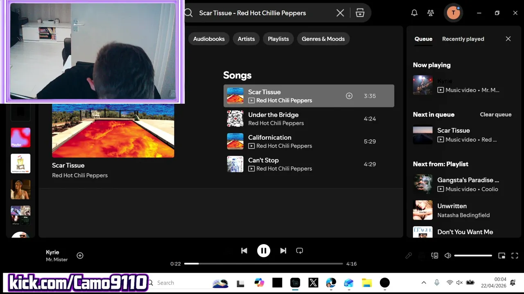The height and width of the screenshot is (294, 524).
Task: Open the Wi-Fi network icon in tray
Action: coord(449,283)
